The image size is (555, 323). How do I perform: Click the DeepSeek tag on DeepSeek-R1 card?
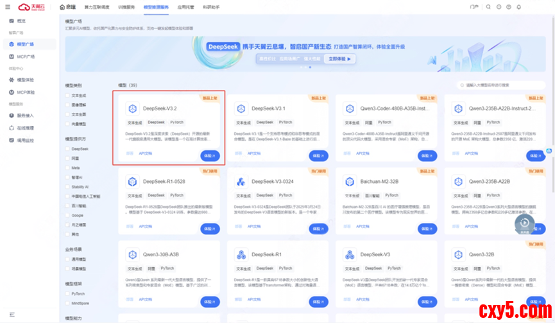[265, 268]
